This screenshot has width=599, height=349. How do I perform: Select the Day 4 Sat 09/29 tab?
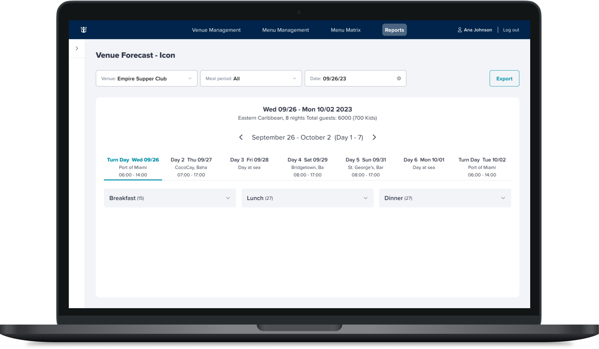(307, 167)
